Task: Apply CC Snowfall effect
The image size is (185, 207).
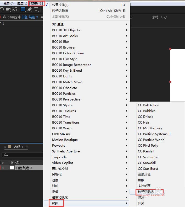Action: click(x=157, y=163)
